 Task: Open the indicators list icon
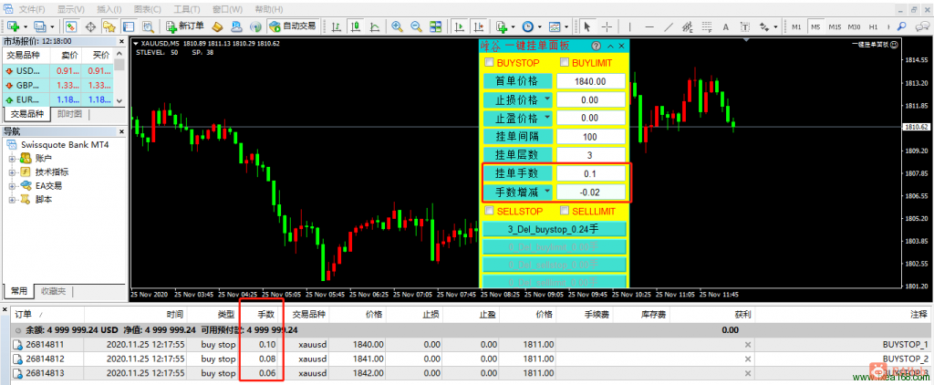coord(501,26)
